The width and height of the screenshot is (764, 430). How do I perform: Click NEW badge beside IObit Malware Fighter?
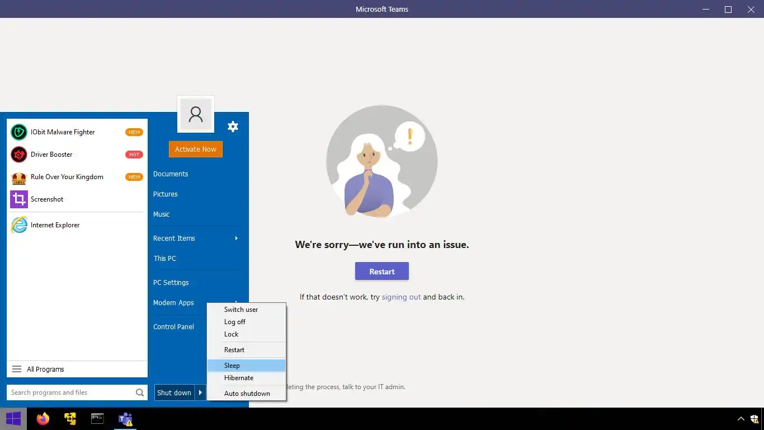point(134,132)
